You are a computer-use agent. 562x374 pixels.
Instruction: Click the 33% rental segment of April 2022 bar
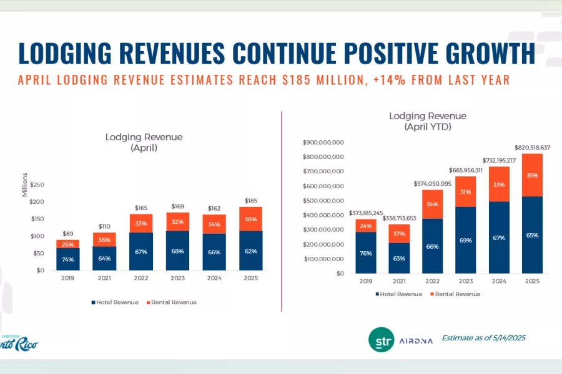141,223
